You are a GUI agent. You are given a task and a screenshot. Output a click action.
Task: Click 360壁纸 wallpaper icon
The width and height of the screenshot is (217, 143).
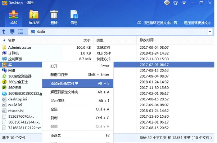pos(4,87)
